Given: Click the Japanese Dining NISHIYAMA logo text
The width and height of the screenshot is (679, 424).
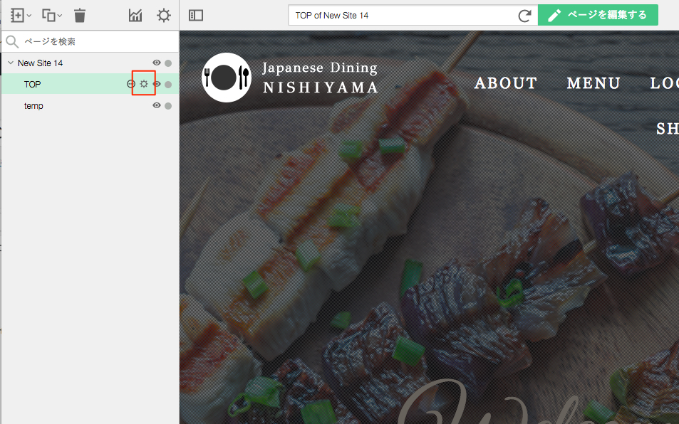Looking at the screenshot, I should point(321,78).
